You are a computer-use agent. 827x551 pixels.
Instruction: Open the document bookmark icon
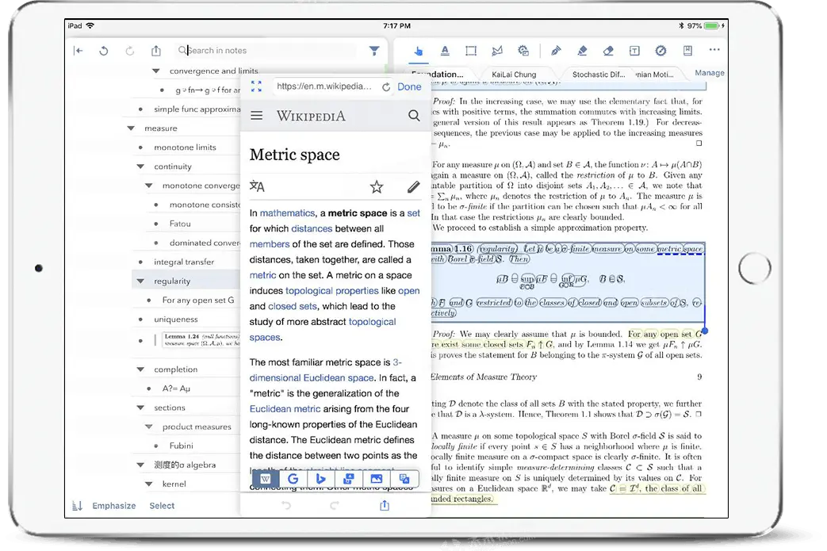pyautogui.click(x=687, y=51)
